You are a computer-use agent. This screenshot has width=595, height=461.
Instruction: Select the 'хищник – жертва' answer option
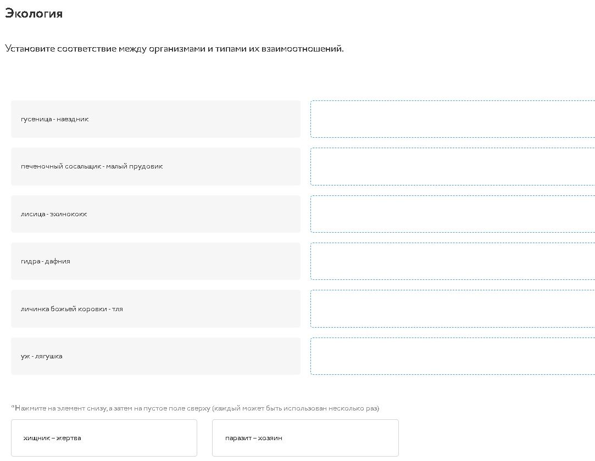pos(104,438)
